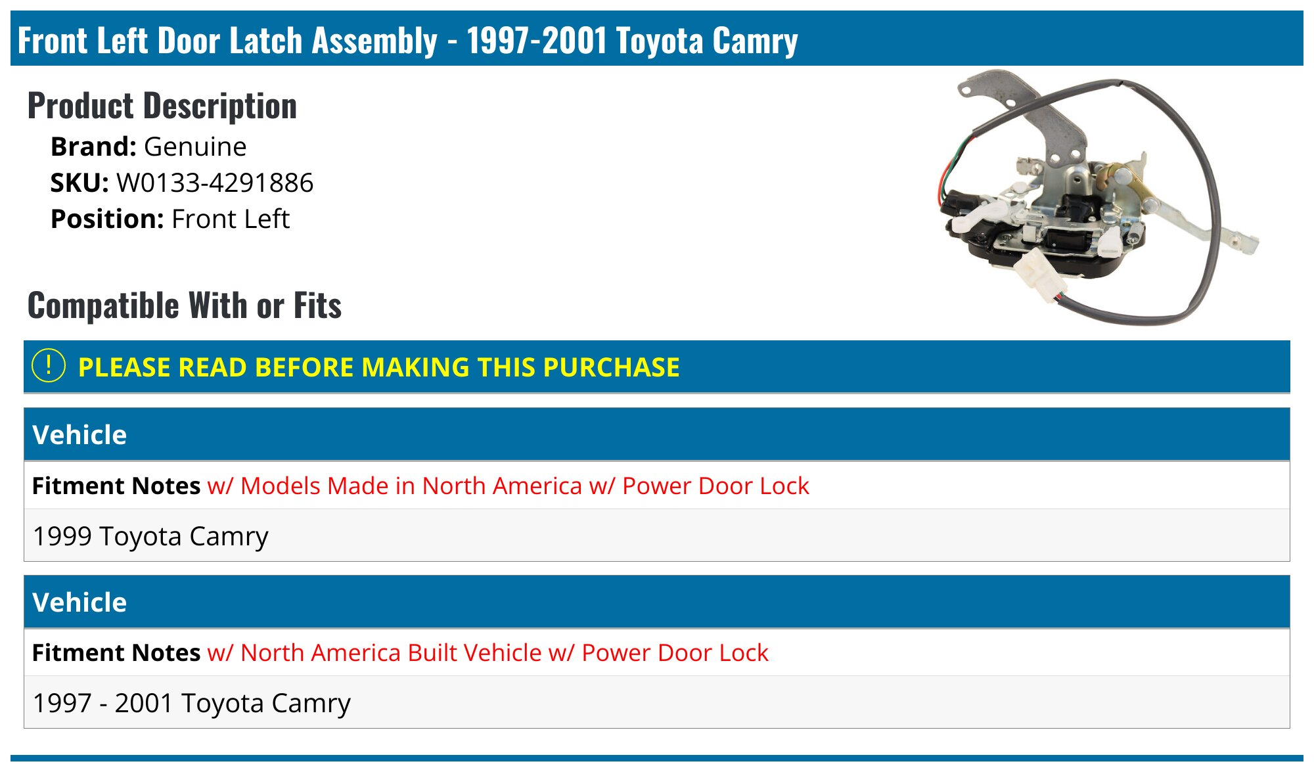The height and width of the screenshot is (772, 1314).
Task: Click the blue bar at the page bottom
Action: tap(657, 758)
